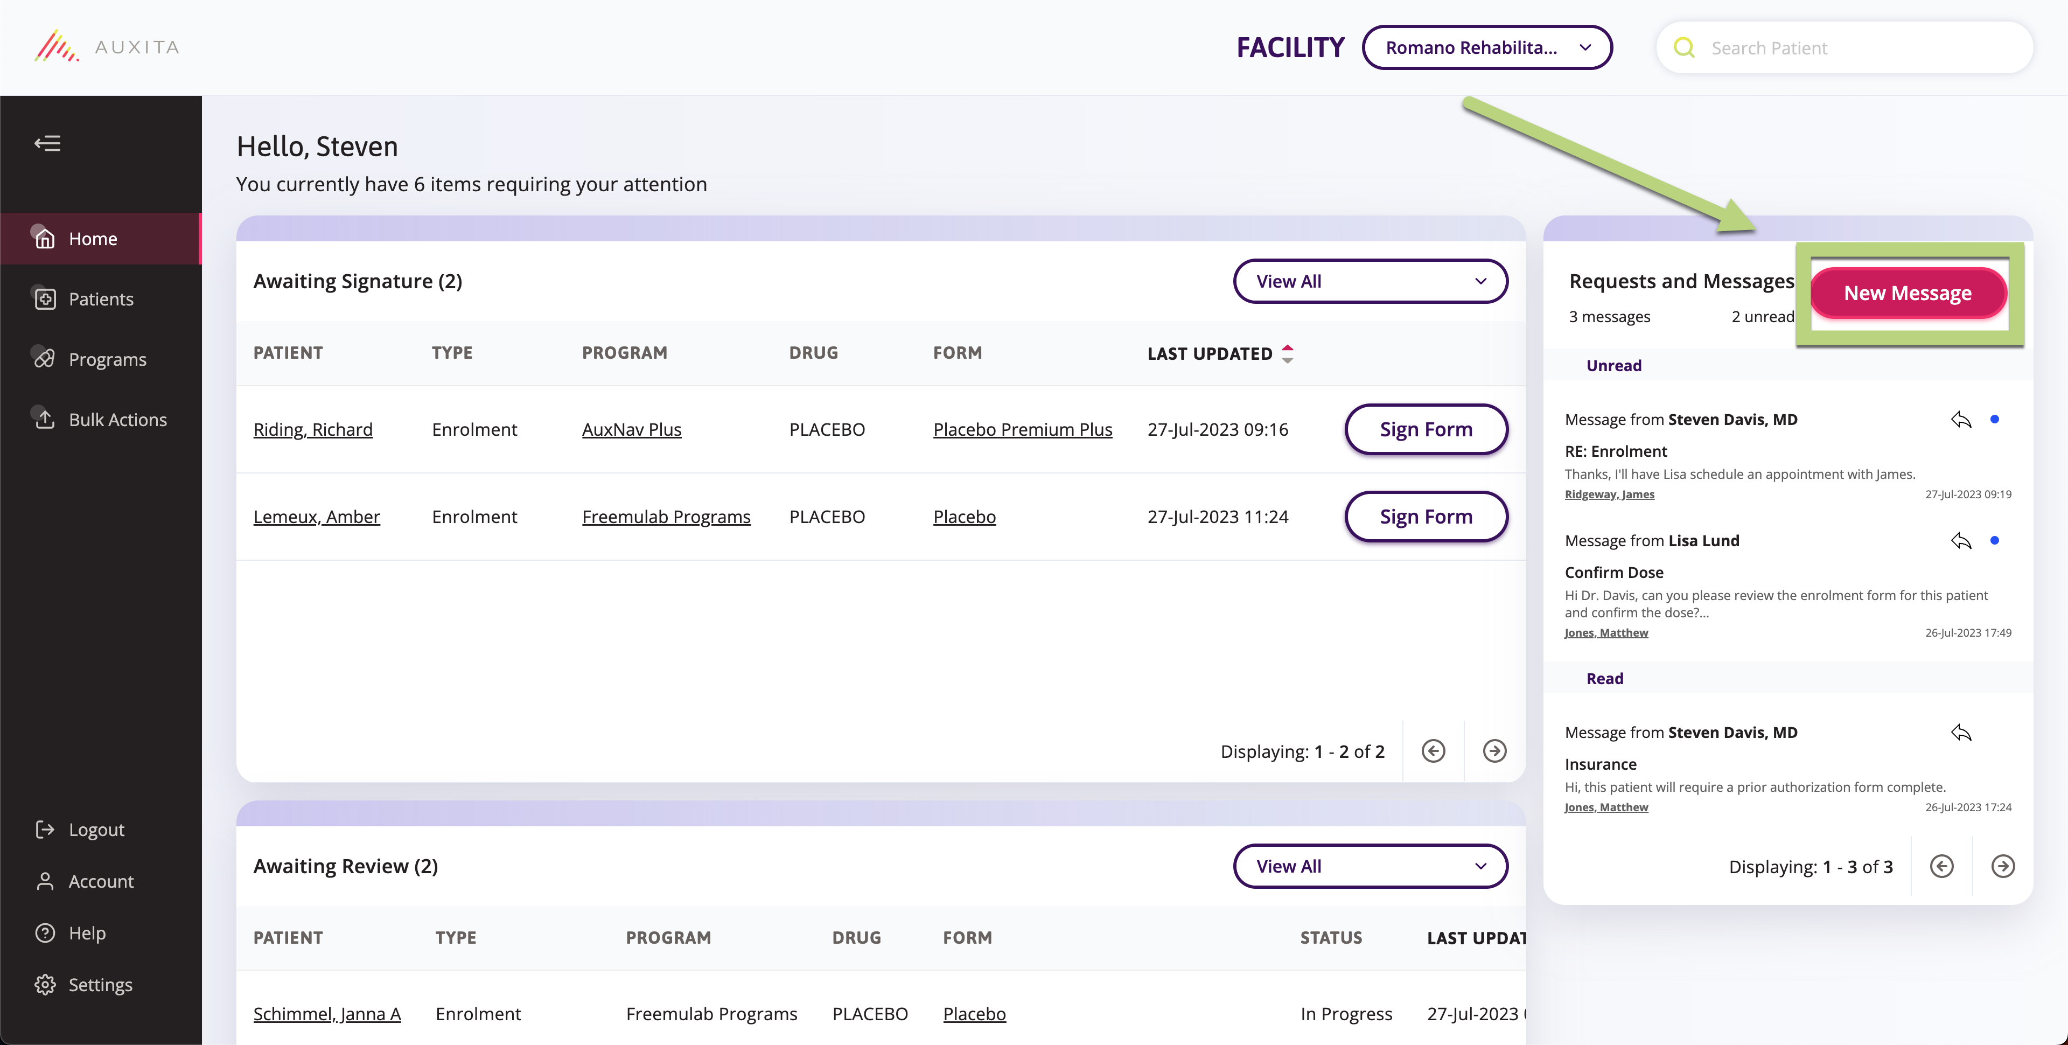Open Programs from the sidebar

tap(107, 359)
